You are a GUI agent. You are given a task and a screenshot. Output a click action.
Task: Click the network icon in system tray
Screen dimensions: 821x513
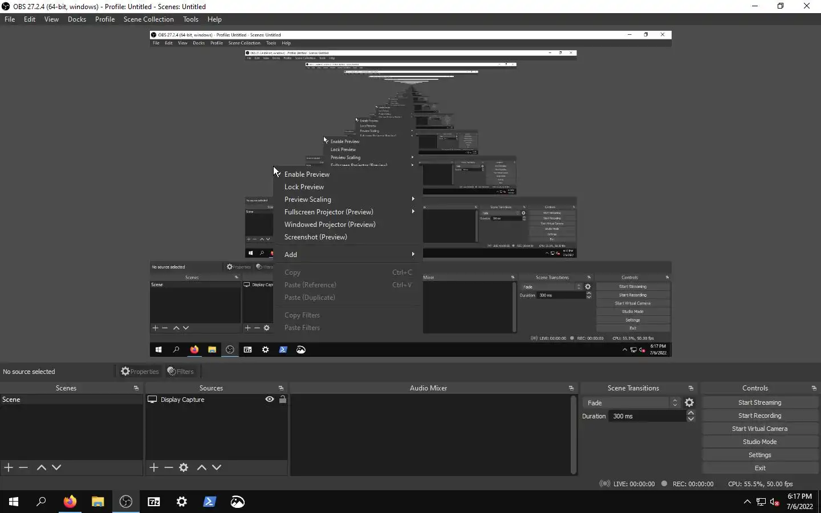(x=761, y=502)
